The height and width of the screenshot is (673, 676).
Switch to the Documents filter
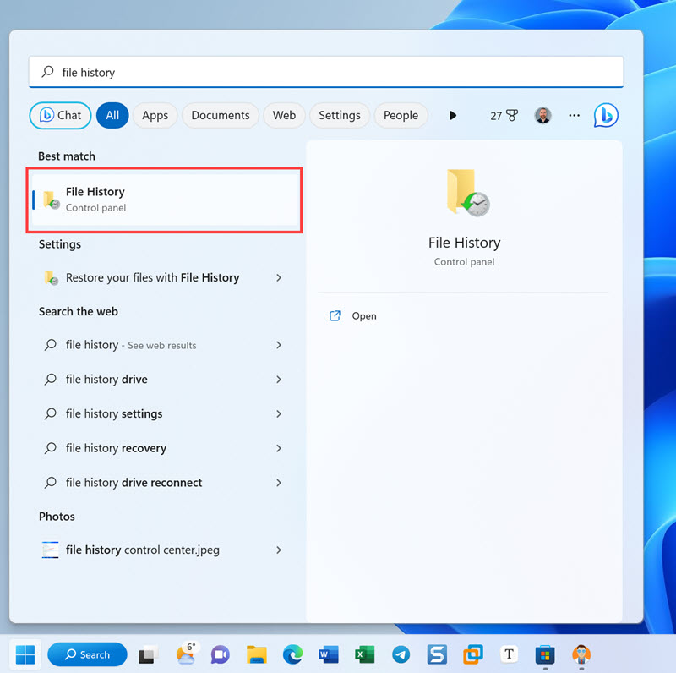[x=221, y=115]
